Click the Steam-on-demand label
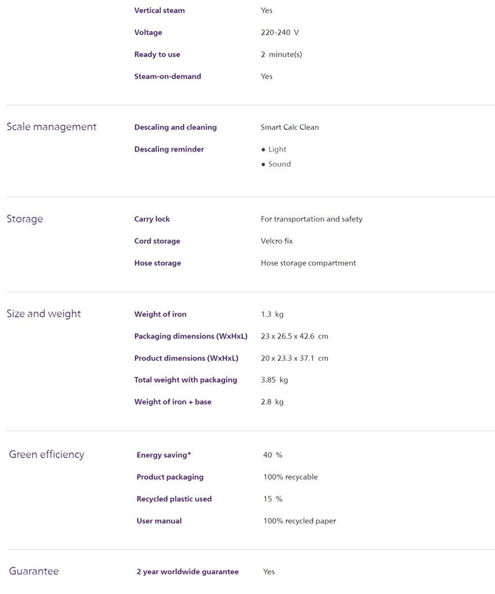495x594 pixels. 167,76
